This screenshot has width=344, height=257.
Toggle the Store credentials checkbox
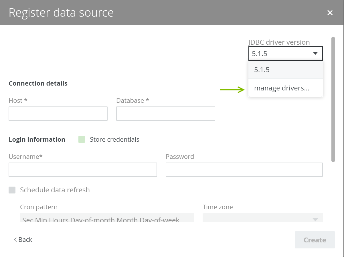click(82, 140)
